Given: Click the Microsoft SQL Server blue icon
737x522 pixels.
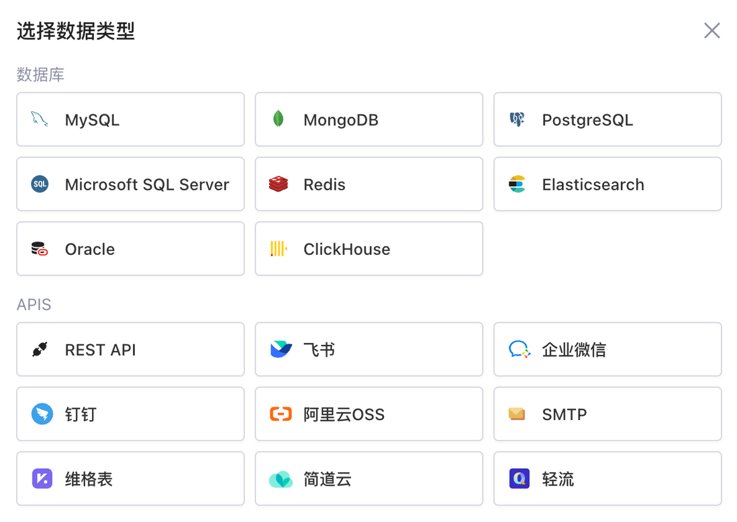Looking at the screenshot, I should 40,185.
